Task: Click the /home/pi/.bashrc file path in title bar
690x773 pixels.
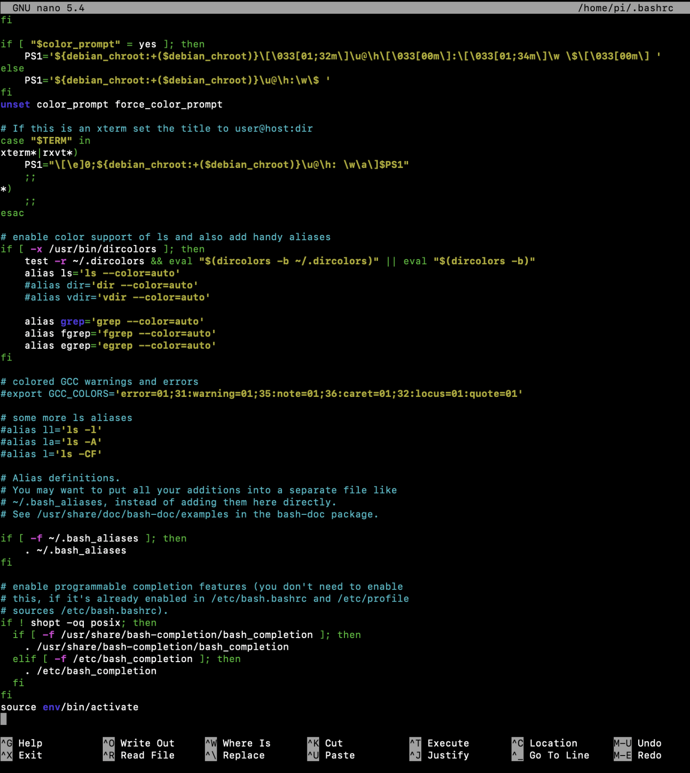Action: coord(626,8)
